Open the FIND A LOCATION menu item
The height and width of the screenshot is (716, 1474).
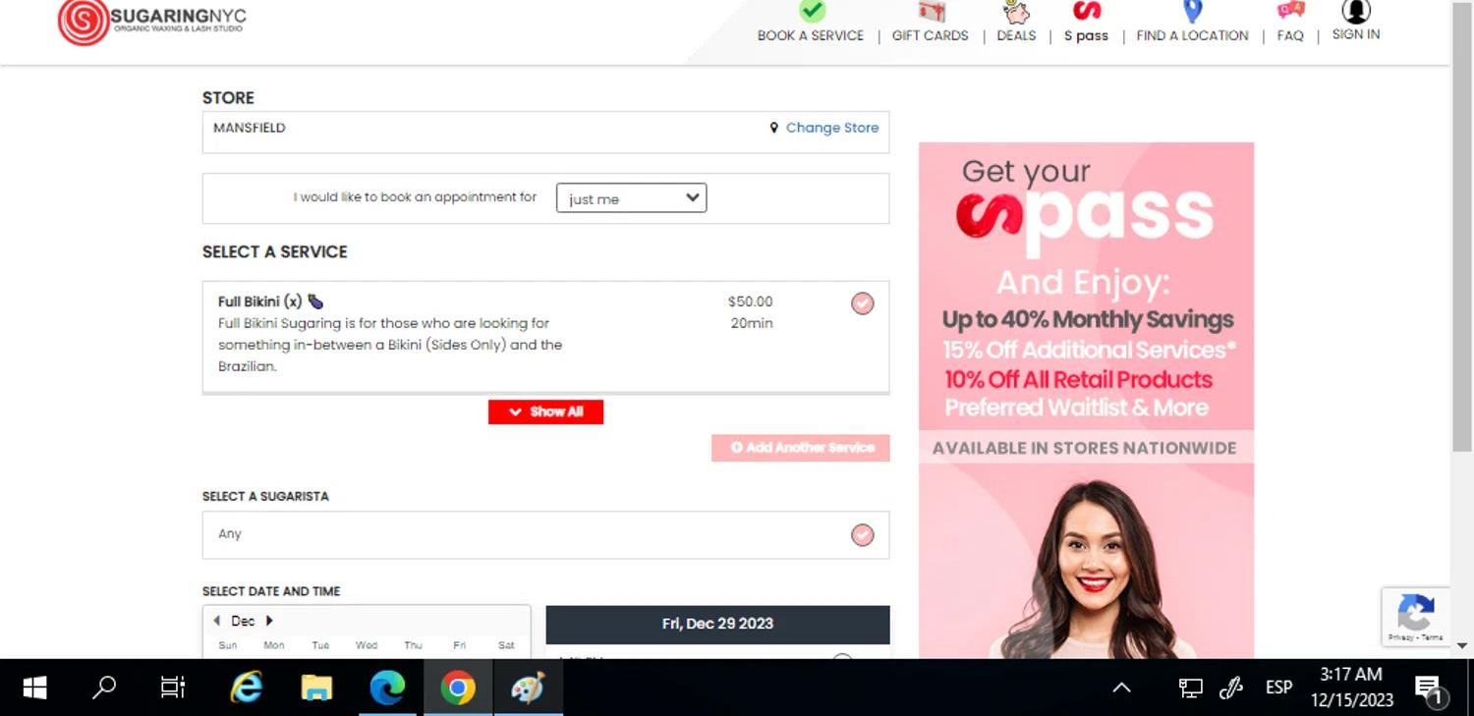pos(1192,35)
